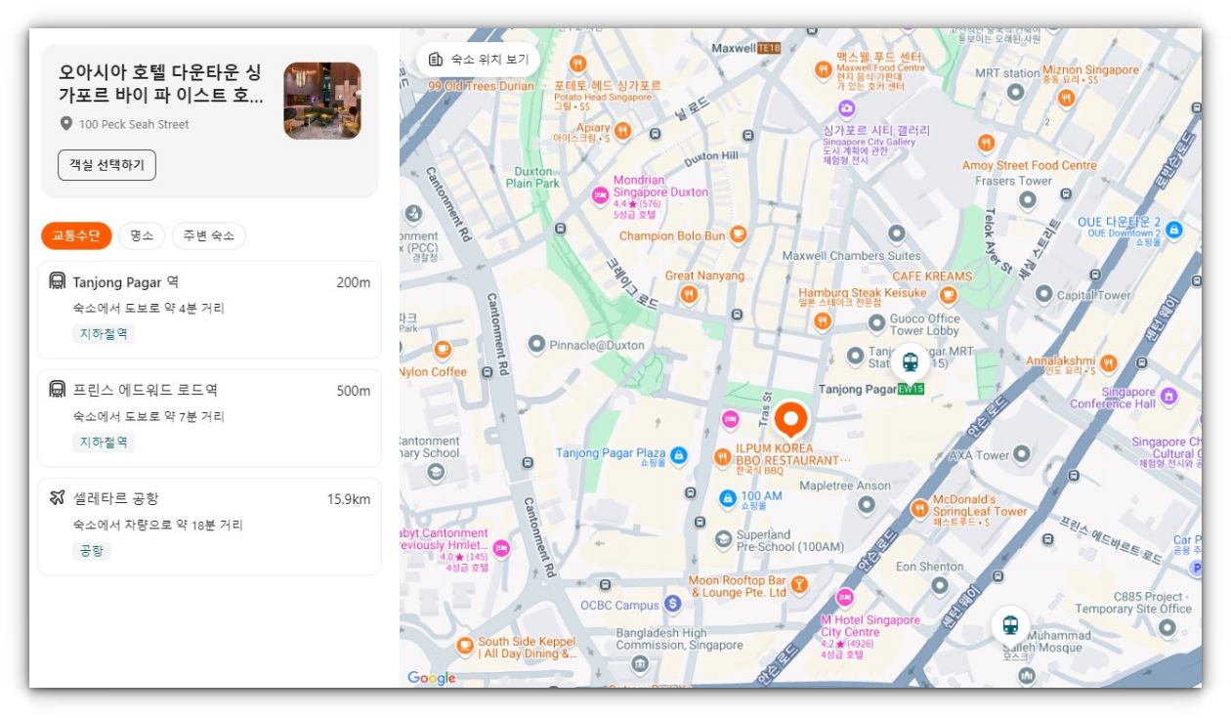The height and width of the screenshot is (718, 1231).
Task: Click the Tanjong Pagar Plaza shopping marker
Action: tap(679, 454)
